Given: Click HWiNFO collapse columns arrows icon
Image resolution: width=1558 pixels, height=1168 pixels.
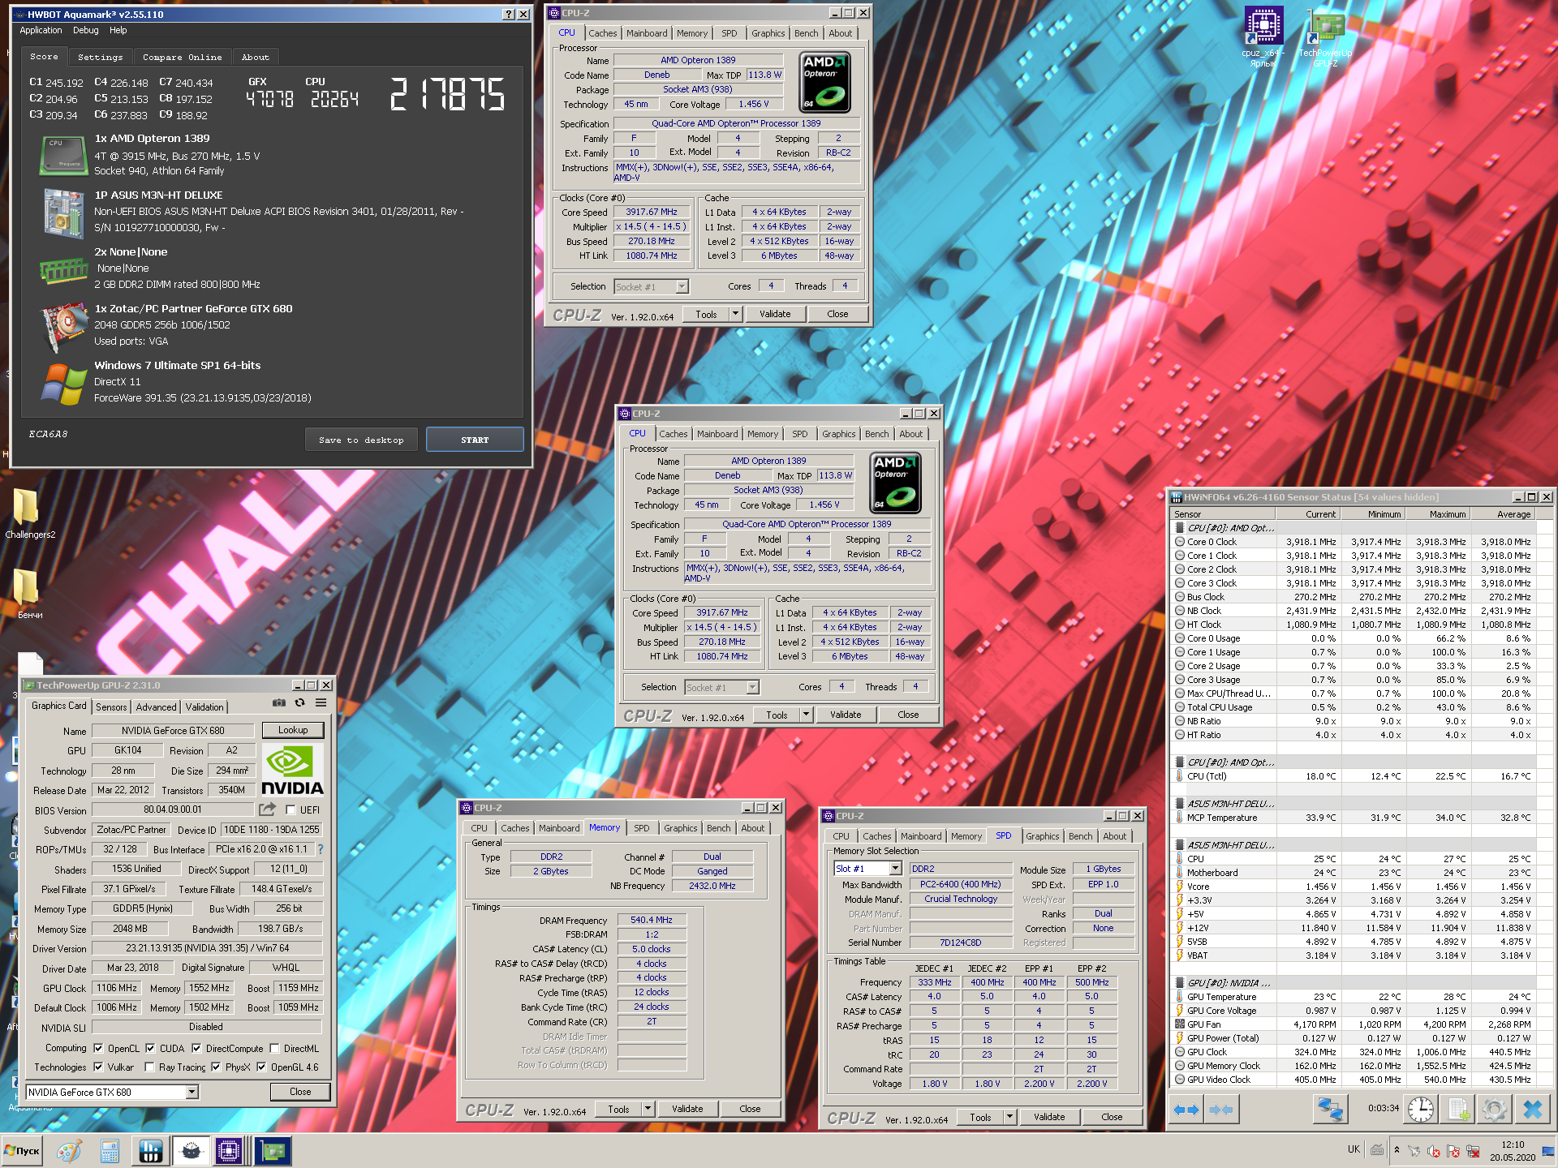Looking at the screenshot, I should coord(1221,1109).
